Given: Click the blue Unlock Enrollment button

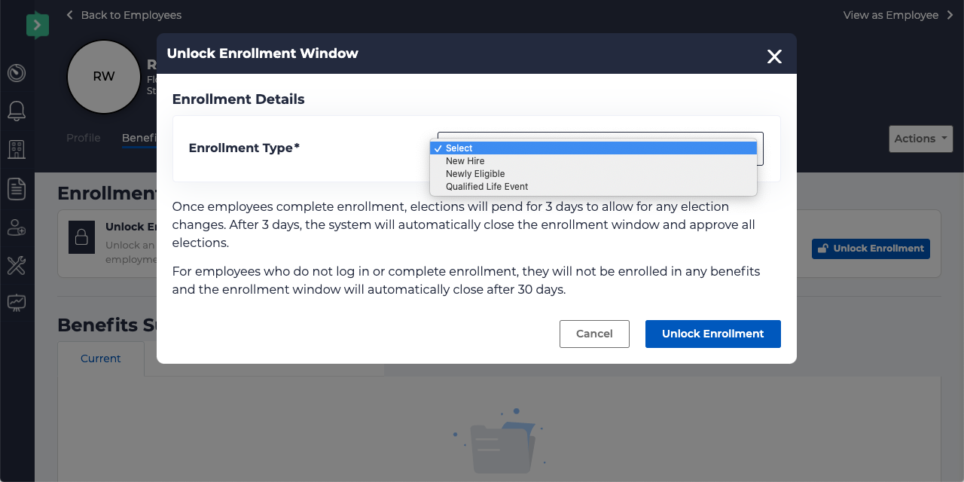Looking at the screenshot, I should point(712,334).
